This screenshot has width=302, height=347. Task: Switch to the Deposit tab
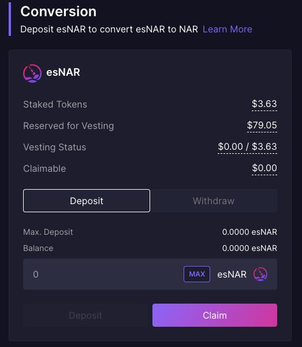[x=87, y=201]
